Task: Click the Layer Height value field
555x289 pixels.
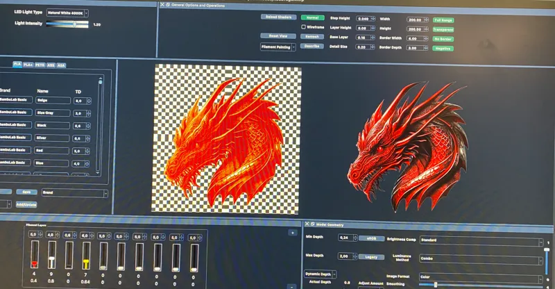Action: point(366,28)
